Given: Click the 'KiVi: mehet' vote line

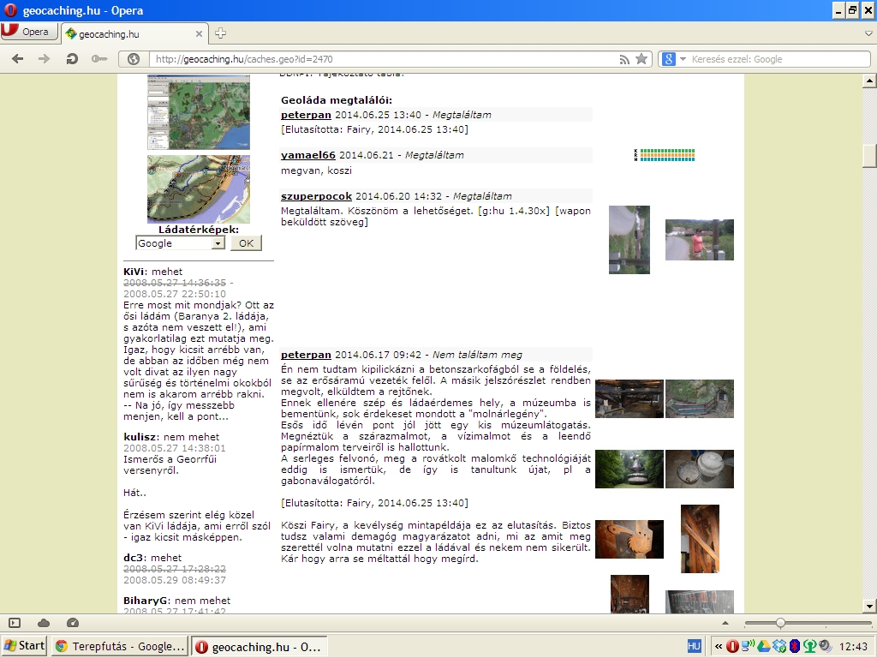Looking at the screenshot, I should (153, 272).
